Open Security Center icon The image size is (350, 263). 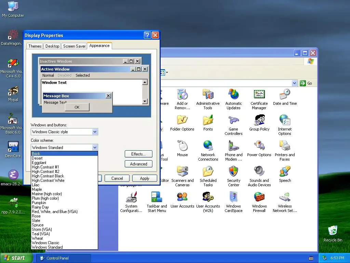click(x=233, y=176)
